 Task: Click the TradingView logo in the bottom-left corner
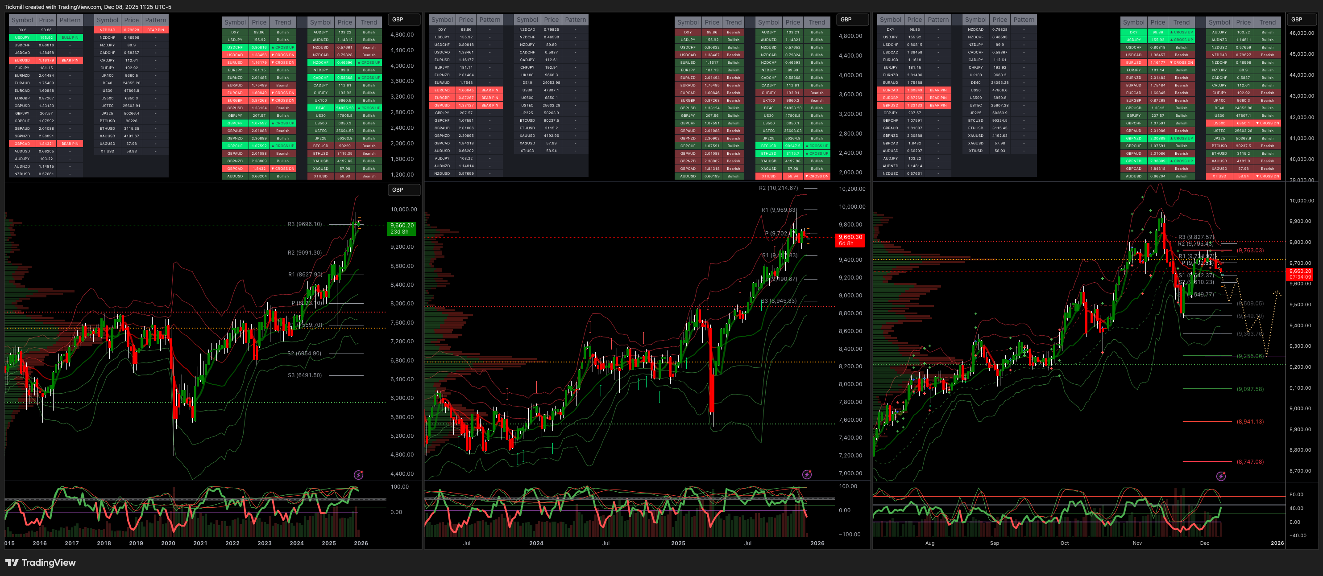[x=41, y=563]
